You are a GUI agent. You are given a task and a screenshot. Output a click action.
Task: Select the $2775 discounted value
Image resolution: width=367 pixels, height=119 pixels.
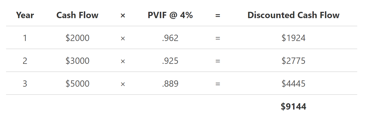coord(293,61)
